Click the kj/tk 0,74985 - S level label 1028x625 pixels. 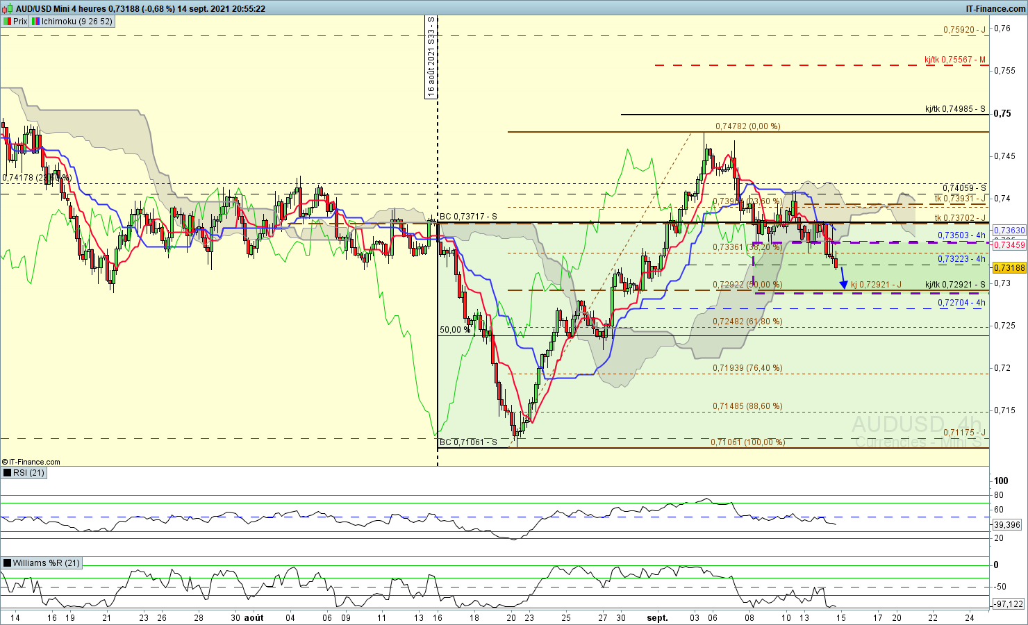[955, 109]
